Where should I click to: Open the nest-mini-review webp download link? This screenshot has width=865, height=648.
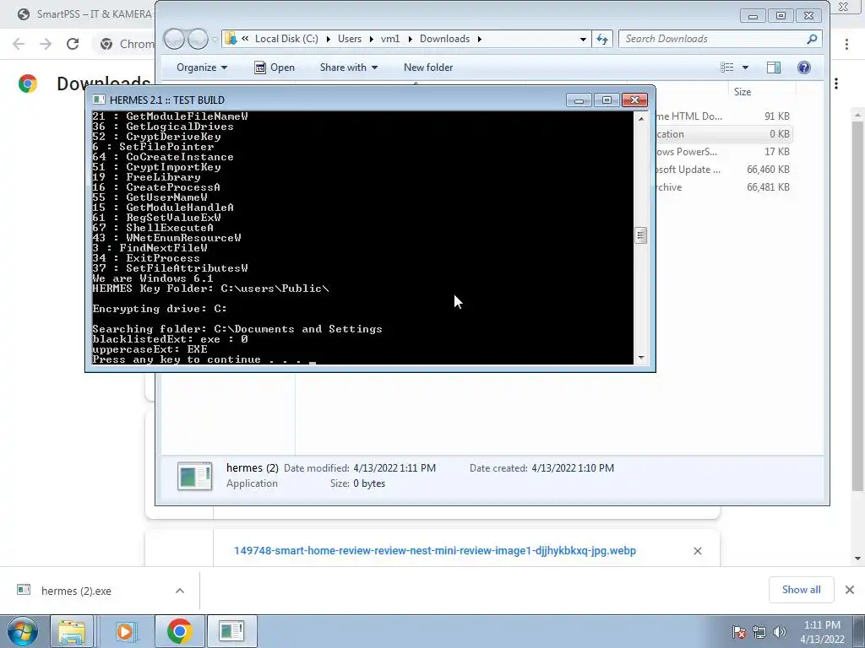[x=435, y=550]
